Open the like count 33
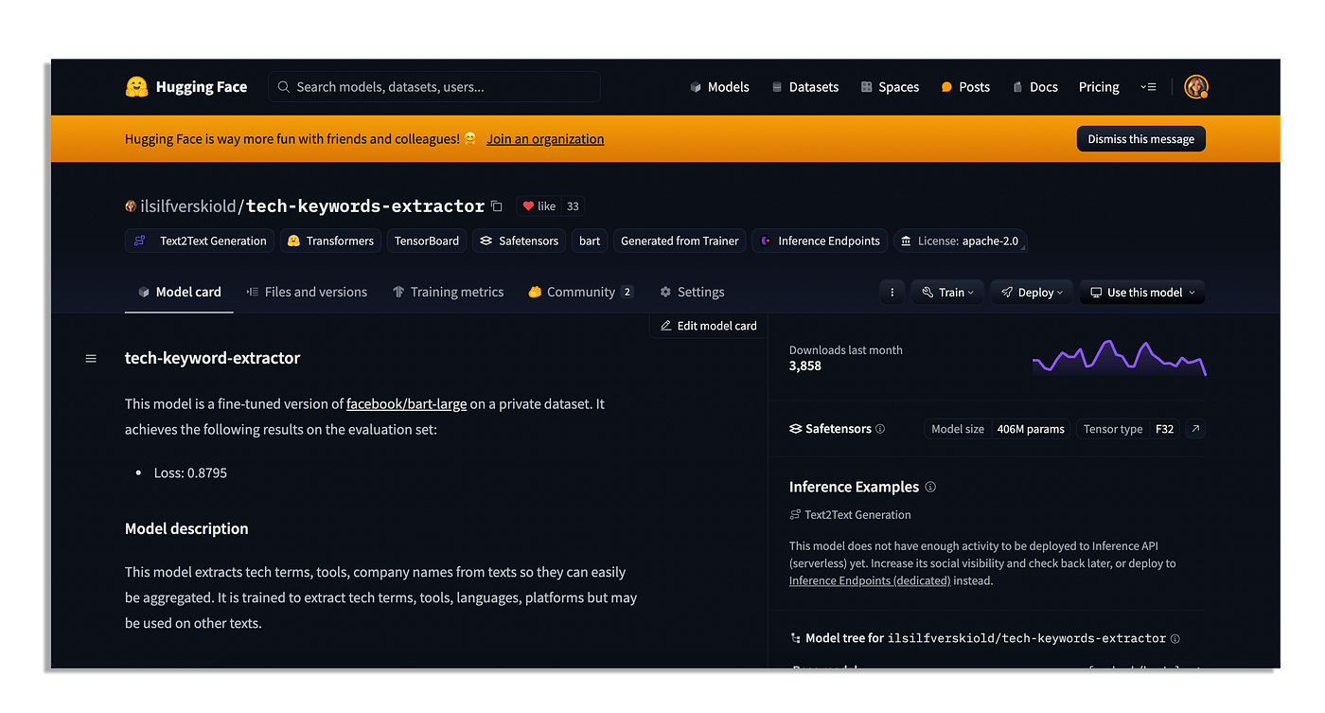Image resolution: width=1325 pixels, height=713 pixels. point(573,206)
